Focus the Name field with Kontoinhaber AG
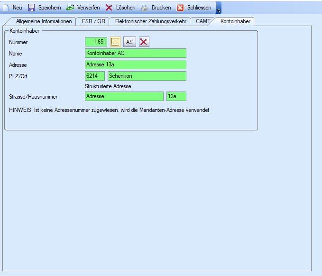The image size is (322, 276). [135, 53]
